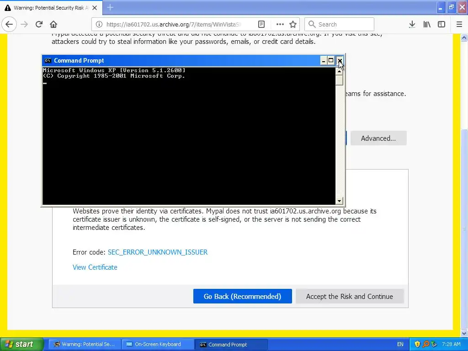Open Command Prompt title bar system icon
The image size is (468, 351).
click(48, 61)
